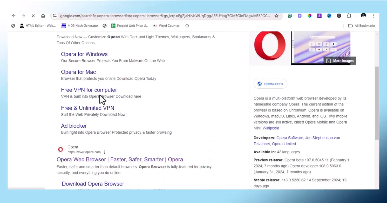Open the Grammarly extension icon
Screen dimensions: 387x203
point(290,16)
